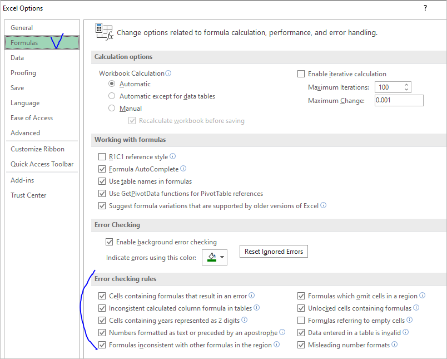The width and height of the screenshot is (447, 359).
Task: Open the Add-ins category
Action: click(42, 180)
